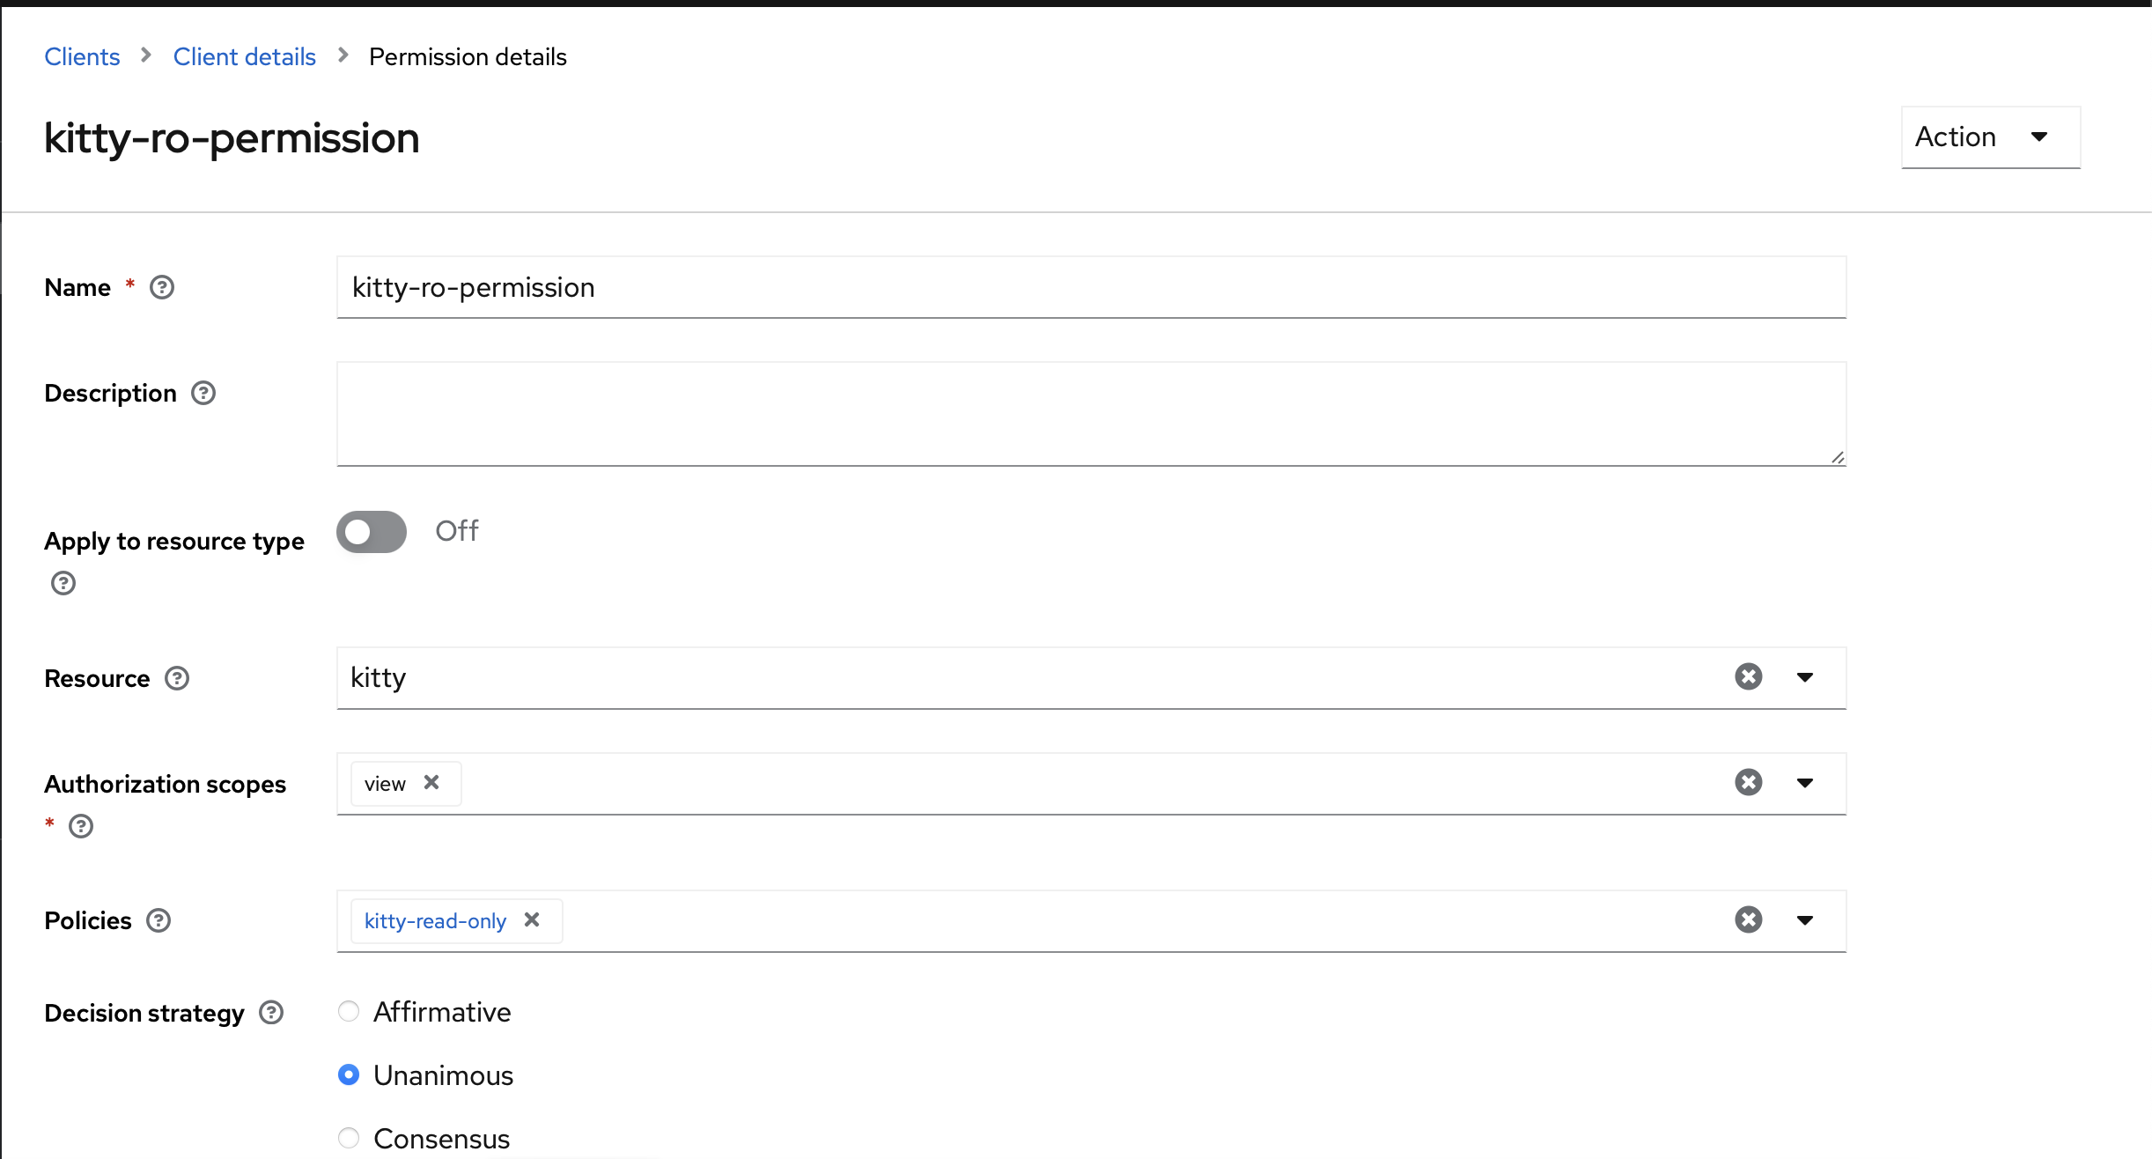Go to Clients breadcrumb link

[x=82, y=56]
